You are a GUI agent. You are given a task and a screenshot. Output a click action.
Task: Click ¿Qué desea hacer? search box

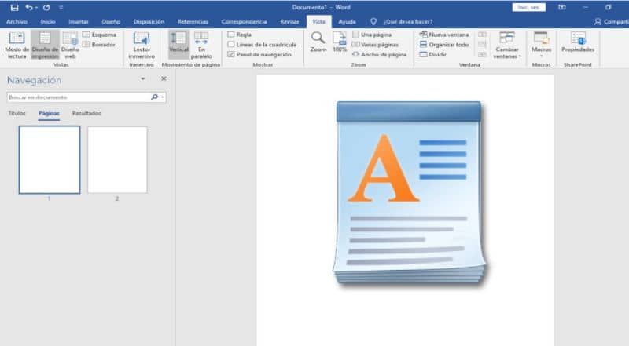408,22
